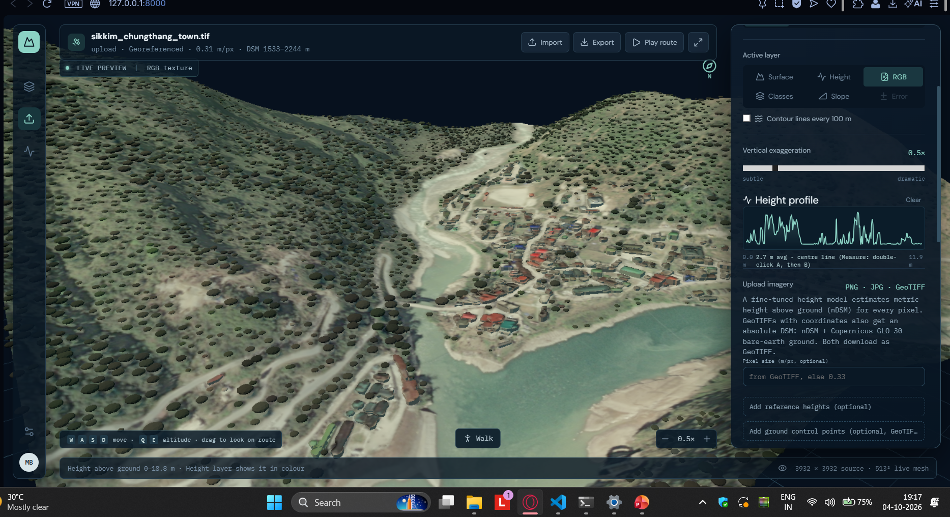
Task: Select the Slope active layer
Action: [834, 96]
